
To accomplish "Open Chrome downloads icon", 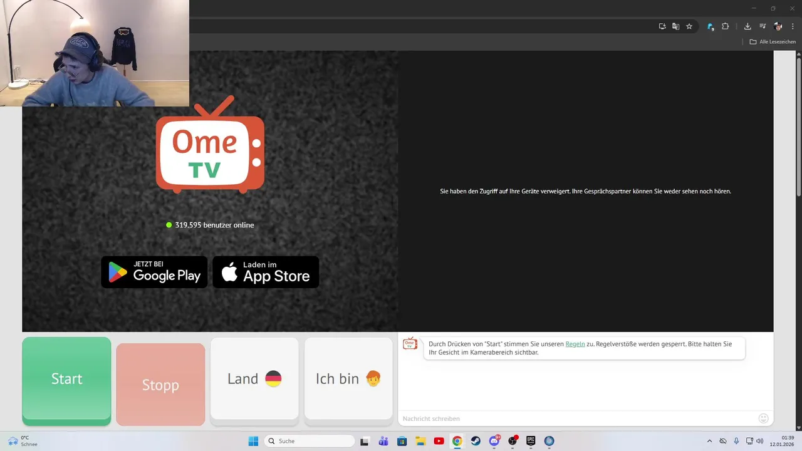I will click(747, 26).
